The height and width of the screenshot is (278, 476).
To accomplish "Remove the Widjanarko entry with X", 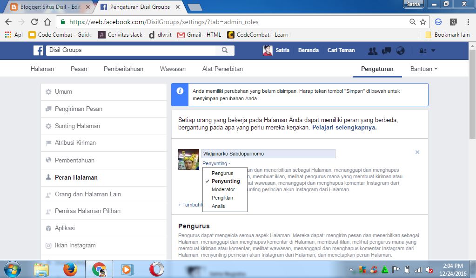I will 417,152.
